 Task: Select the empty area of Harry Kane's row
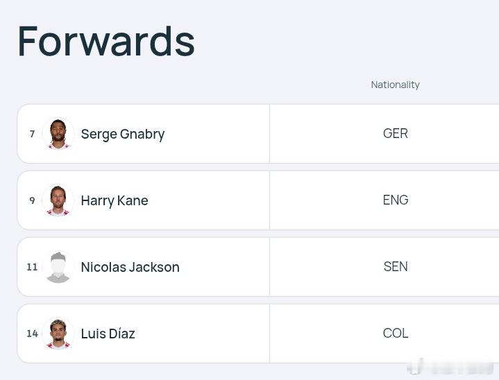208,200
